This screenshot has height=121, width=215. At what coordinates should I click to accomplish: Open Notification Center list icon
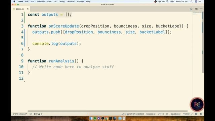pos(200,1)
